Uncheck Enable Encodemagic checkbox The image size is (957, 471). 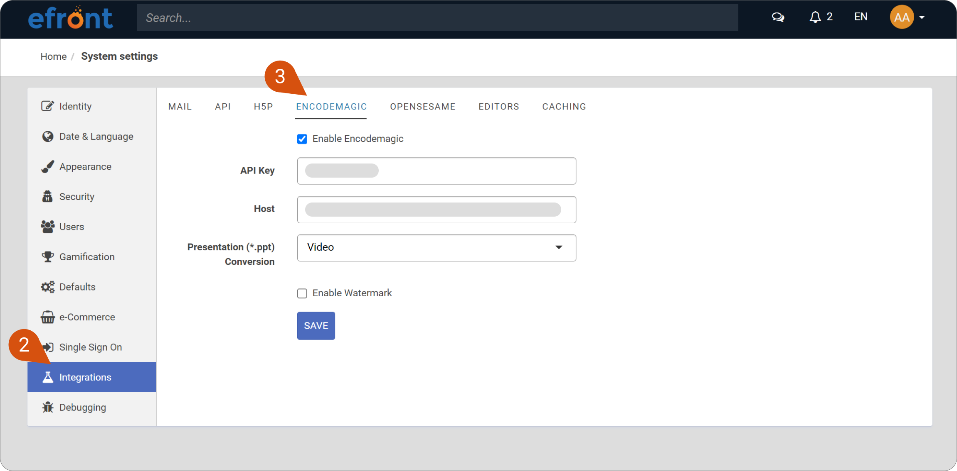[x=302, y=139]
